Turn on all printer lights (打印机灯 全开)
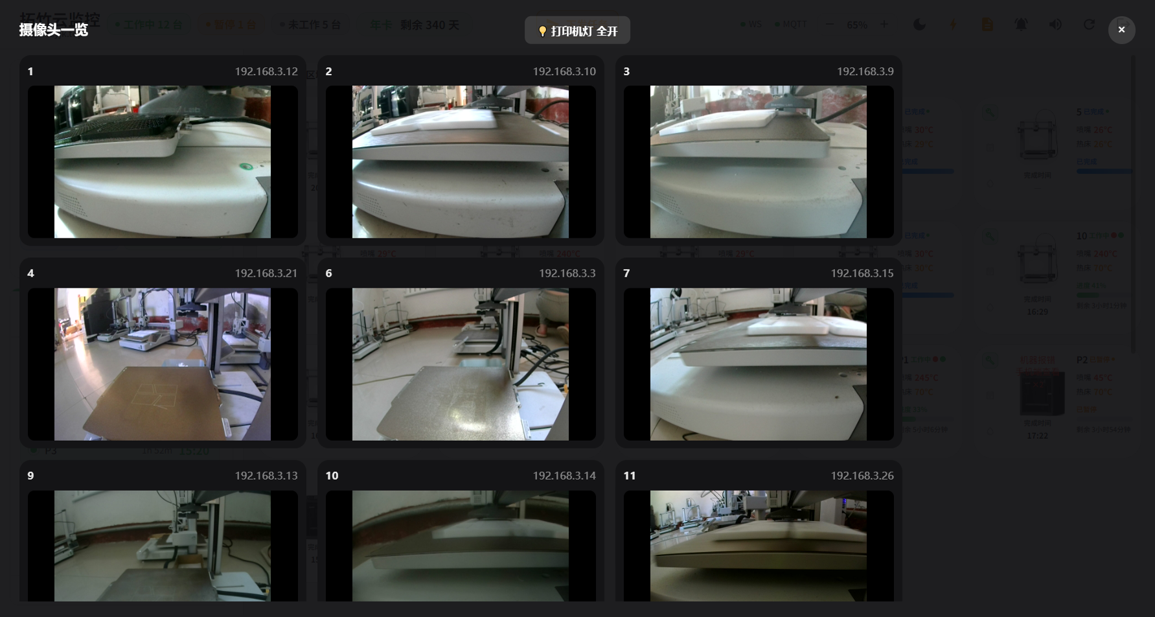 pos(577,30)
